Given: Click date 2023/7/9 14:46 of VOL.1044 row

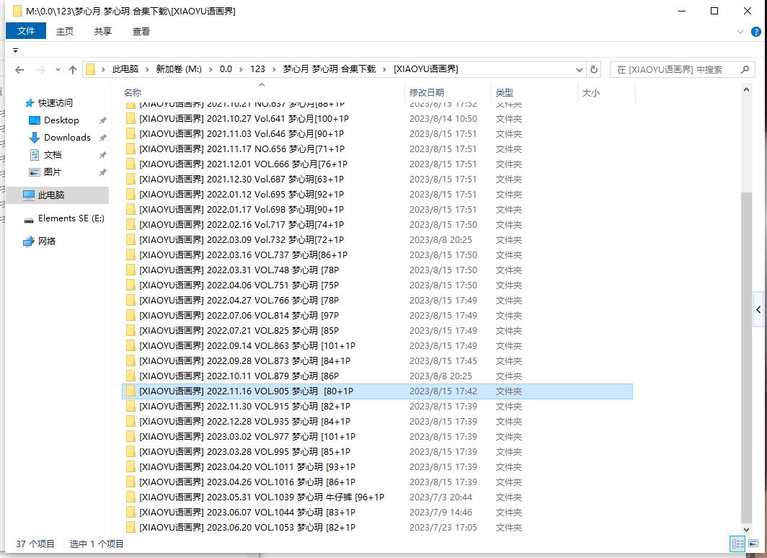Looking at the screenshot, I should click(440, 513).
